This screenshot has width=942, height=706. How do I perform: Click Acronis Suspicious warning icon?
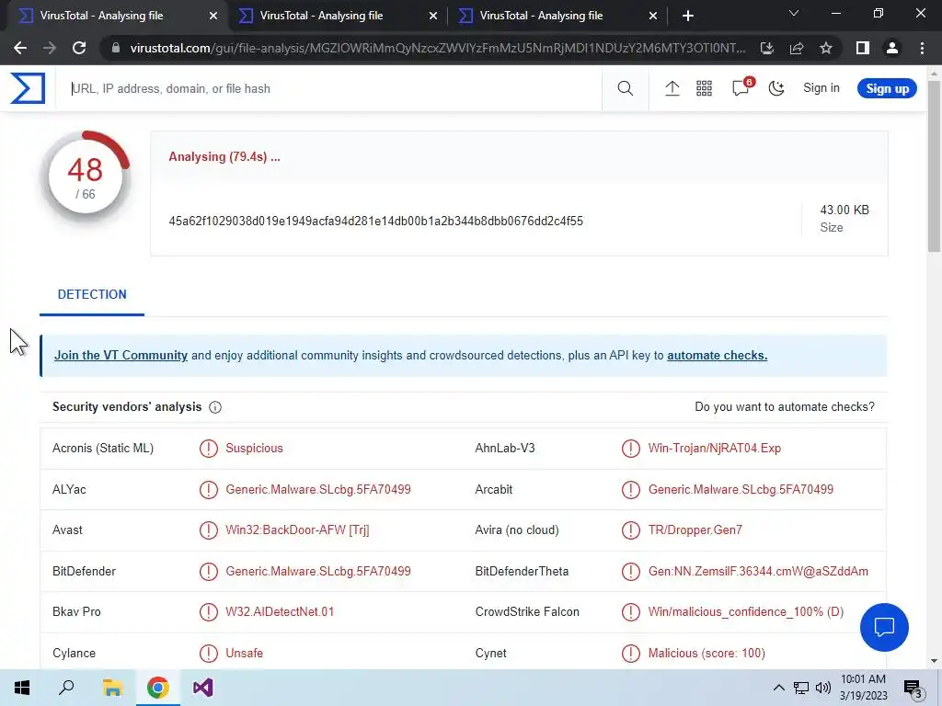coord(209,449)
